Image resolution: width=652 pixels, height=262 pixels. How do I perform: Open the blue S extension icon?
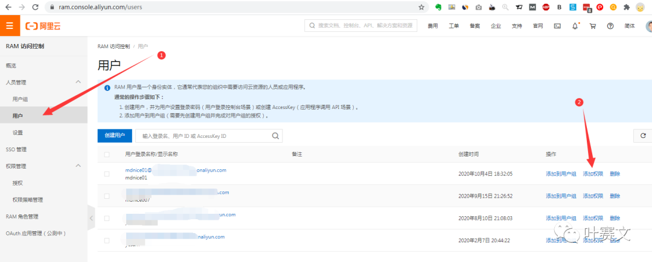572,7
